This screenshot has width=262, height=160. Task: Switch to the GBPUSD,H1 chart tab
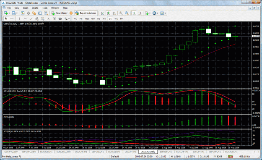[98, 152]
